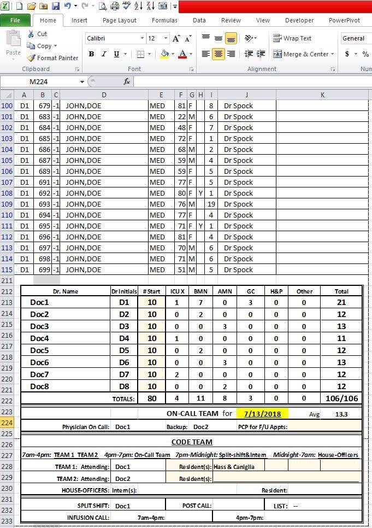The image size is (372, 528).
Task: Open the Name Box dropdown arrow
Action: click(x=82, y=82)
